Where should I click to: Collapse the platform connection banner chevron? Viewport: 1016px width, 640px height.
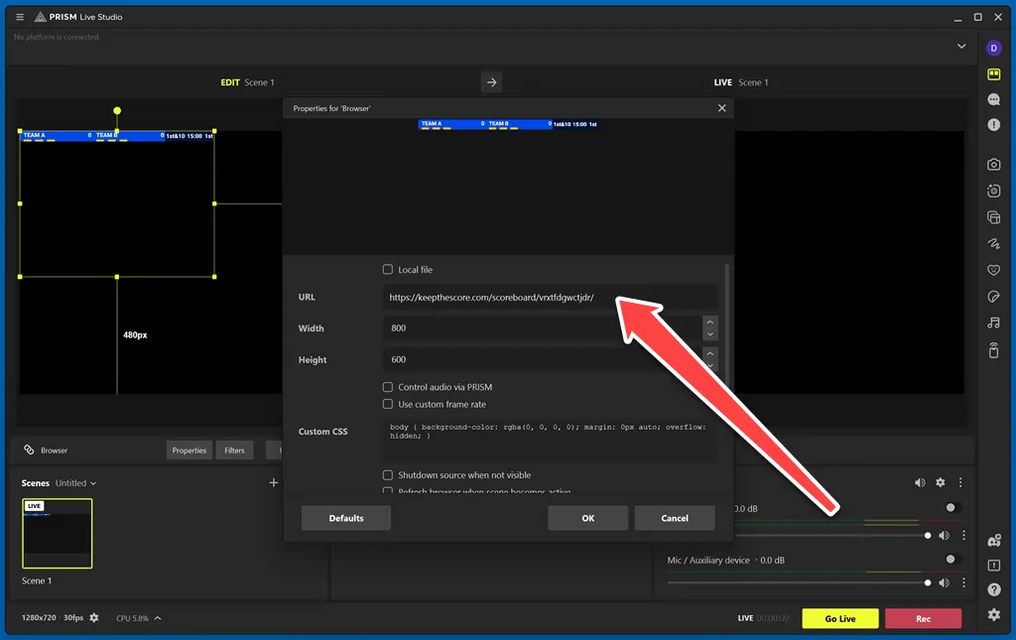click(x=960, y=46)
